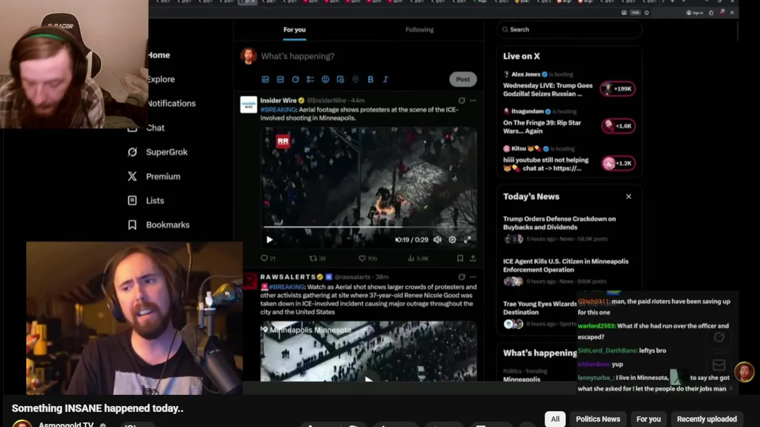Close the Today's News panel
The height and width of the screenshot is (427, 760).
tap(629, 196)
